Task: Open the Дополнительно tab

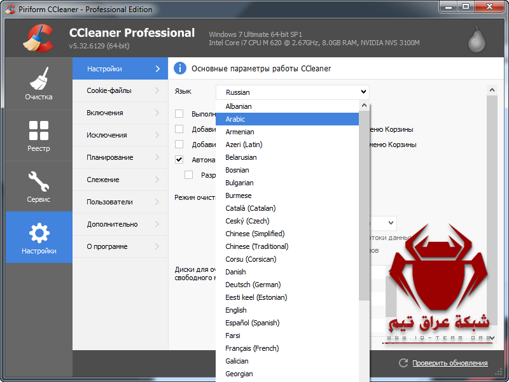Action: click(120, 224)
